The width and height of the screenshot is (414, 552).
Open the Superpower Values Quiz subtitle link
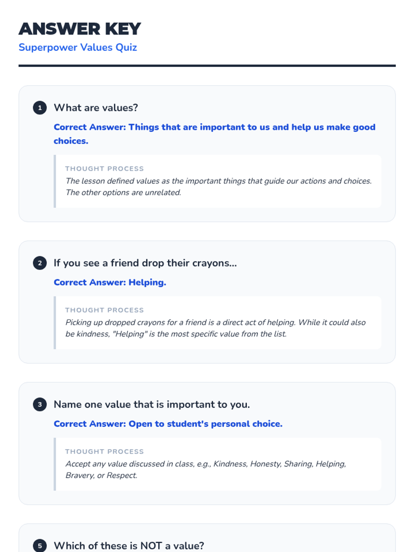pos(78,47)
